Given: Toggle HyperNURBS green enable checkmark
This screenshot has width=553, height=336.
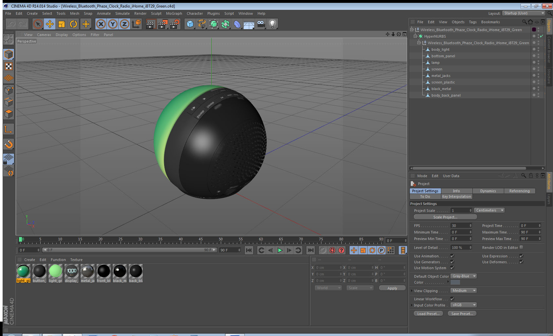Looking at the screenshot, I should 542,36.
